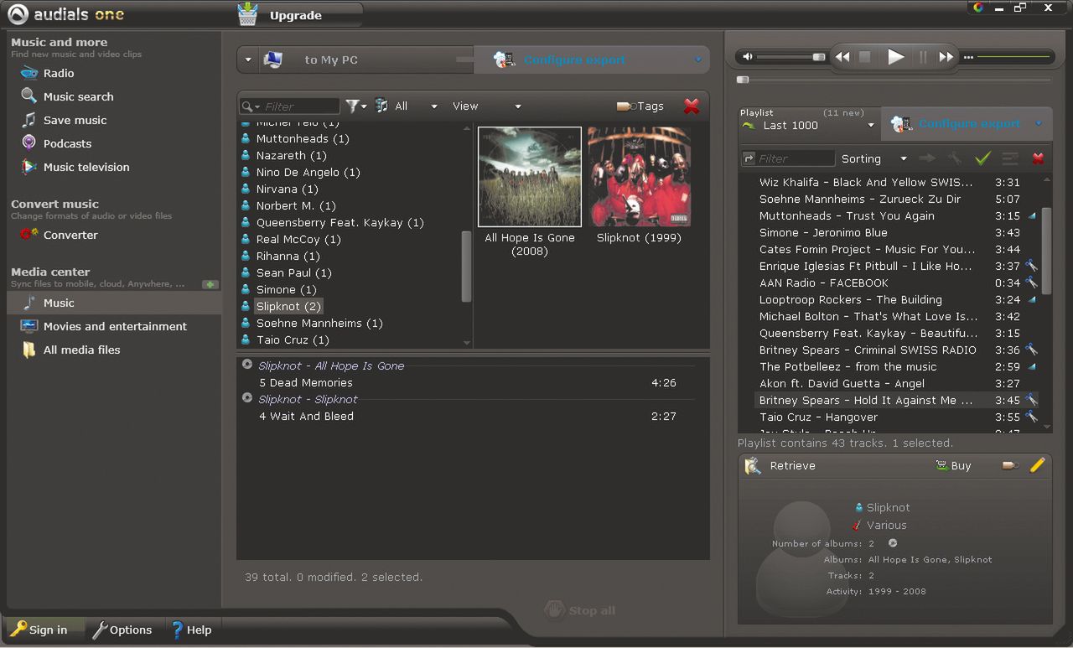
Task: Click the player stop button
Action: point(865,57)
